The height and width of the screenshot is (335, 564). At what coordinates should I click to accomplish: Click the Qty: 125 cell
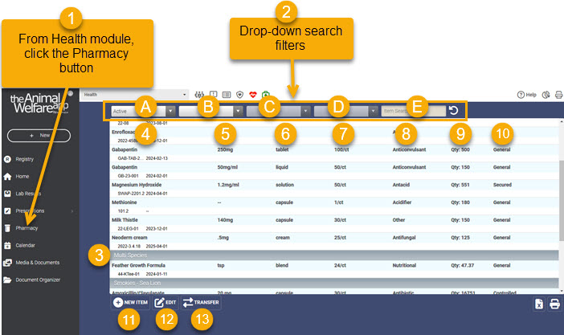tap(460, 238)
